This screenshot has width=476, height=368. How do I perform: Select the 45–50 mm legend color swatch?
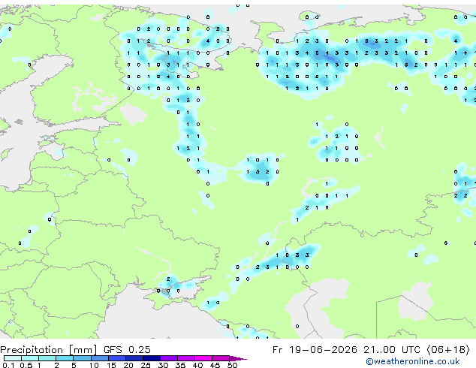221,358
